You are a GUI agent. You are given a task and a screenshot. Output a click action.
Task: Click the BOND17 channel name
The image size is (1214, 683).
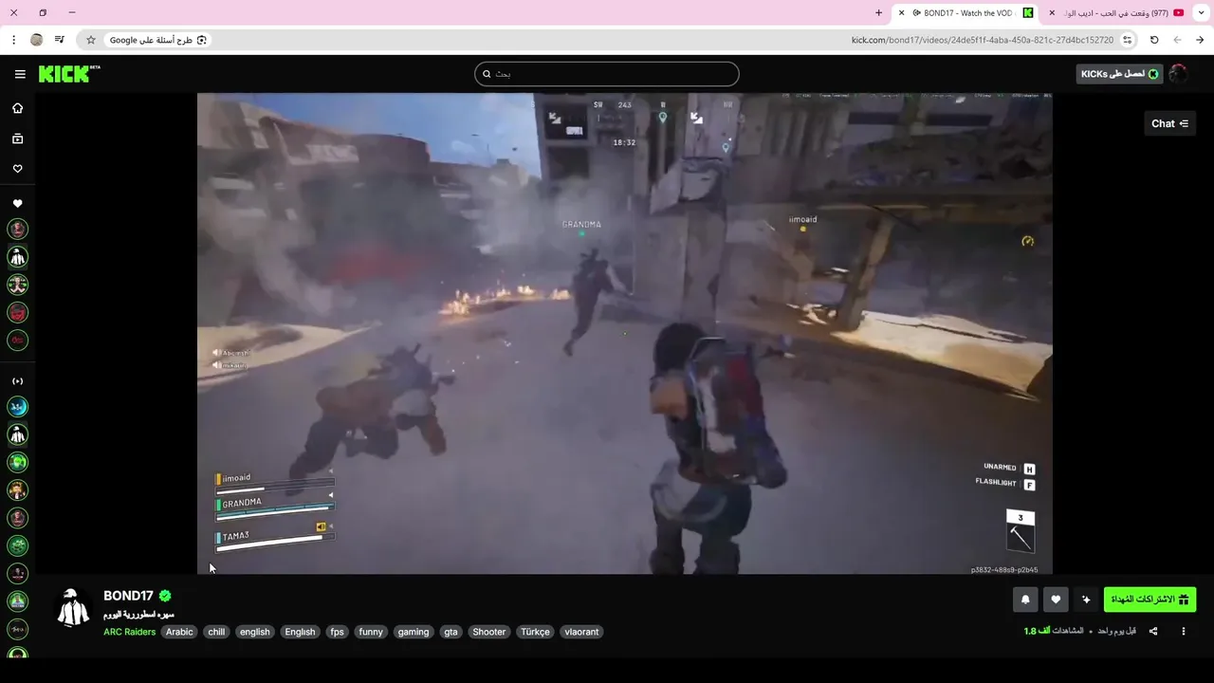(x=128, y=596)
